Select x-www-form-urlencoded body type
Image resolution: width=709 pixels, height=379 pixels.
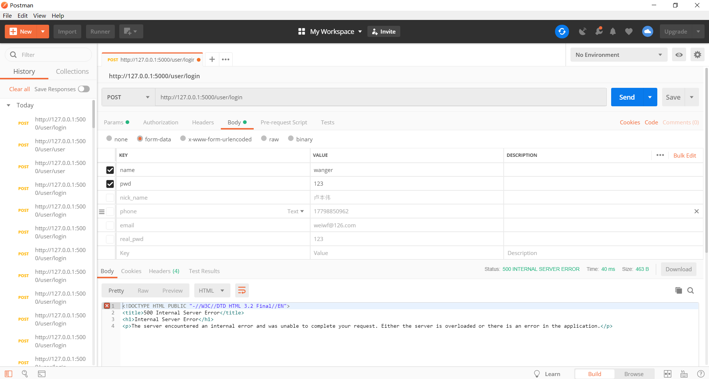pyautogui.click(x=183, y=138)
